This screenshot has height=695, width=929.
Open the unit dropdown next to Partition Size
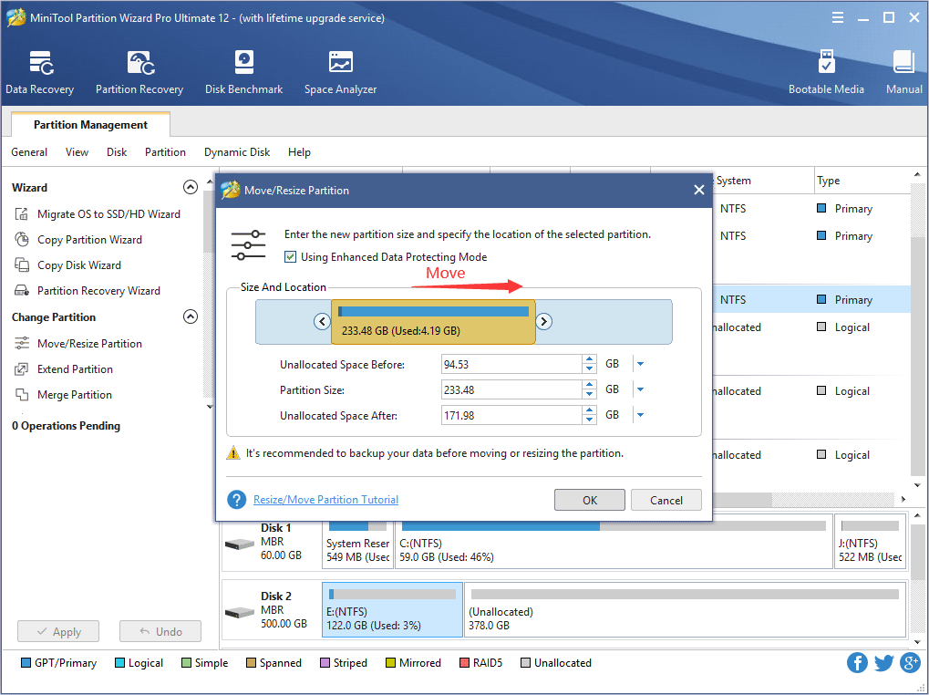639,389
